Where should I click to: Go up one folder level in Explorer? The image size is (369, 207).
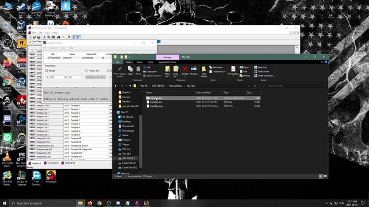pos(130,86)
